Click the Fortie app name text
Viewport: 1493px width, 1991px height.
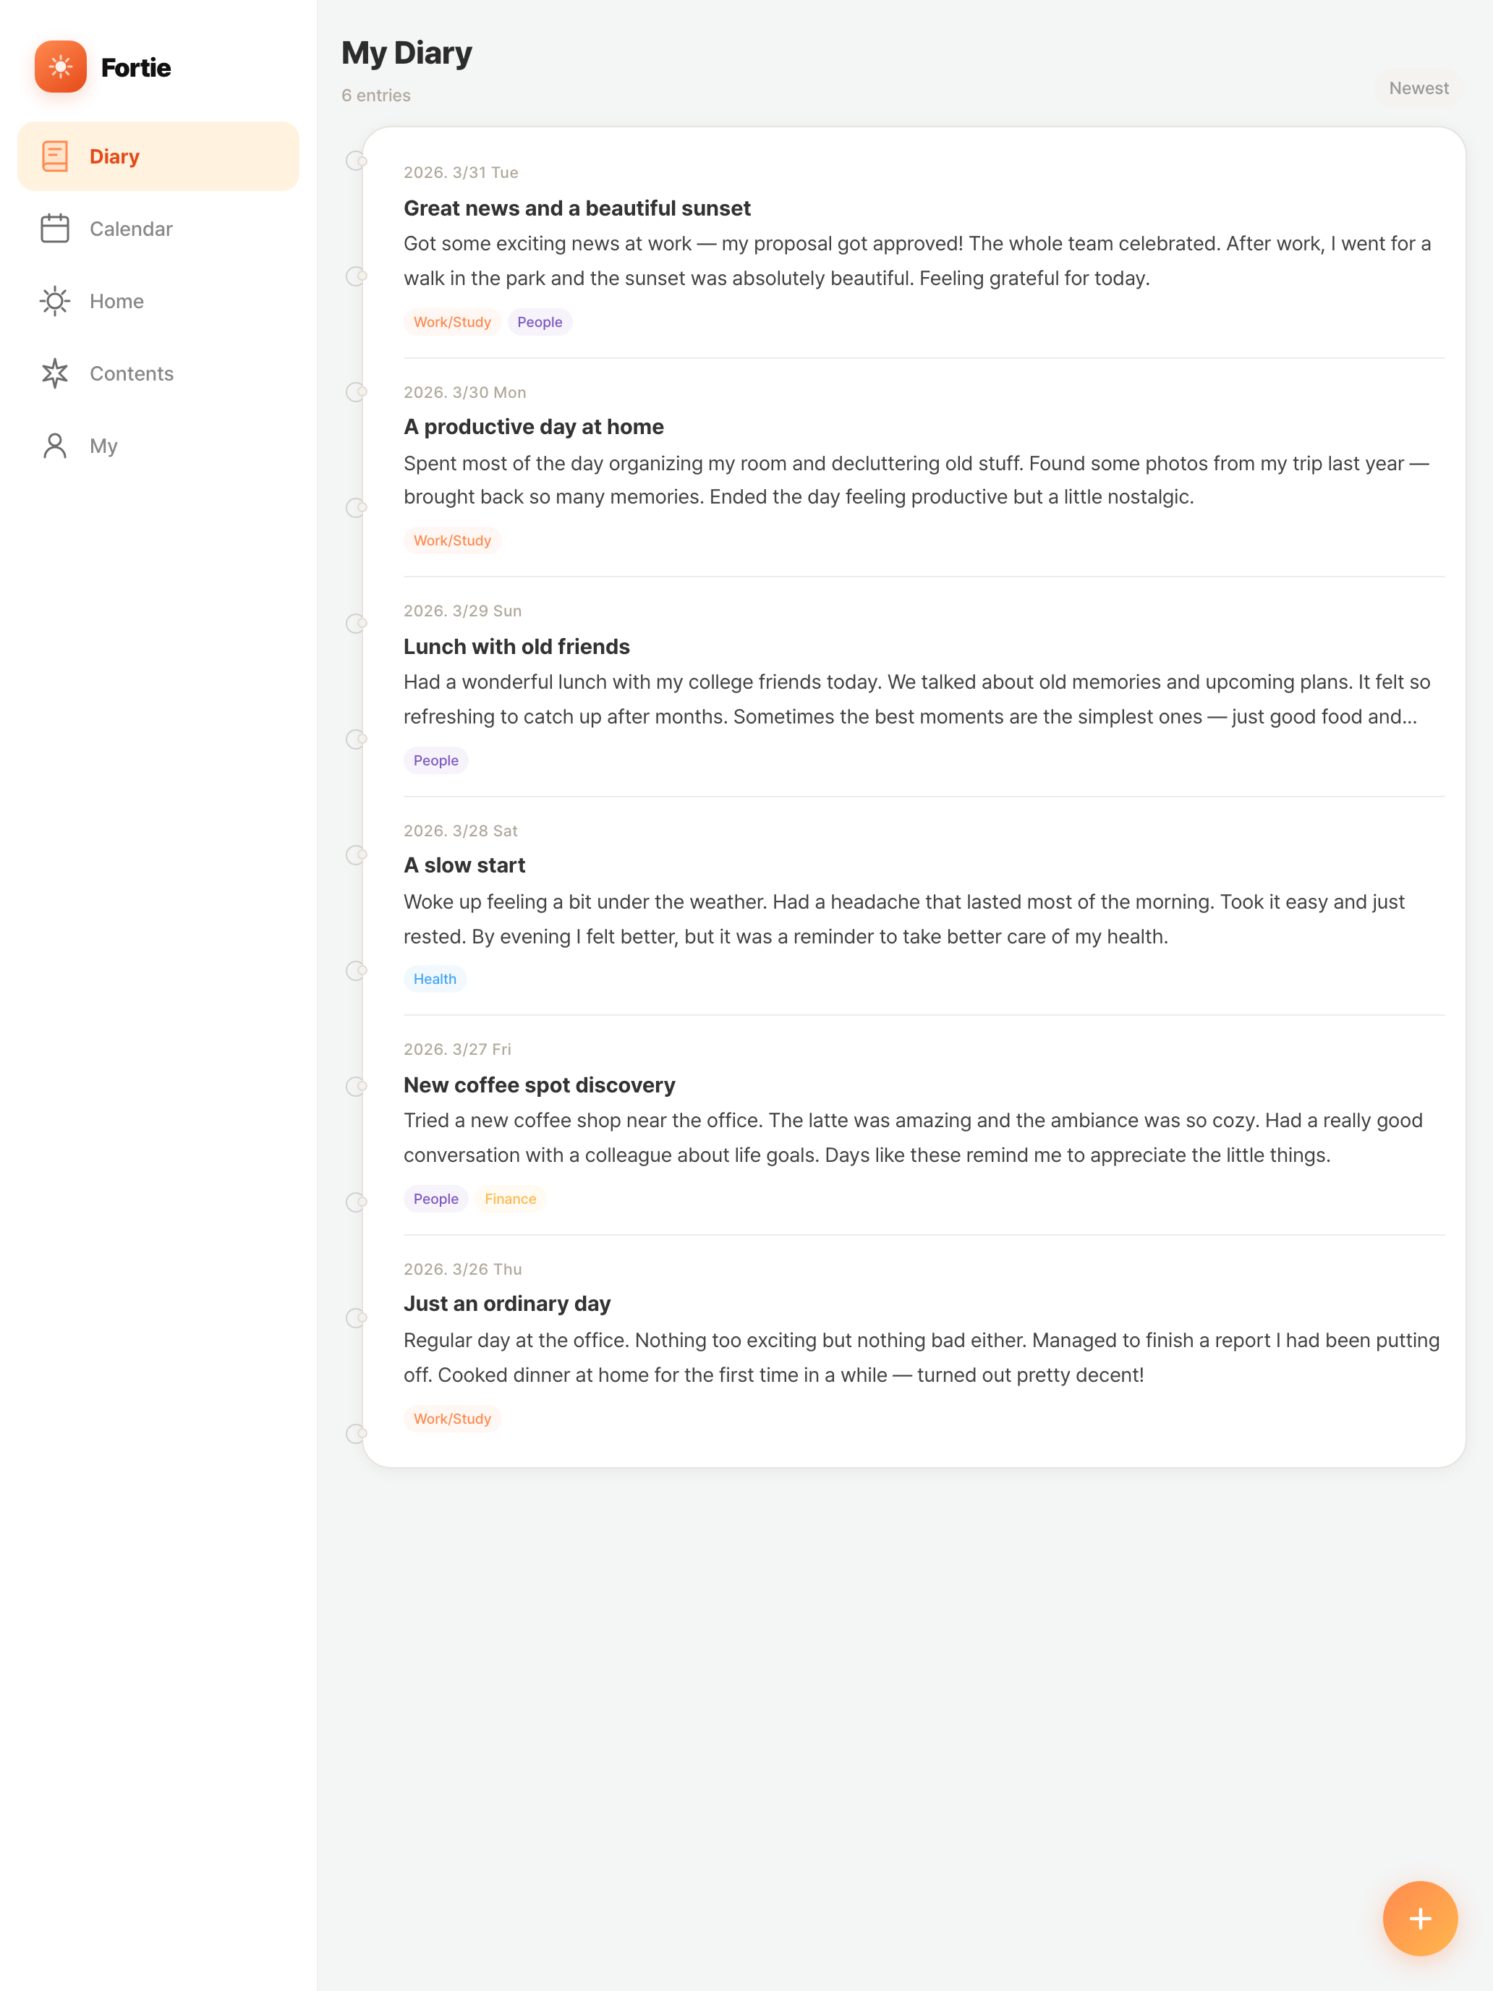click(136, 67)
